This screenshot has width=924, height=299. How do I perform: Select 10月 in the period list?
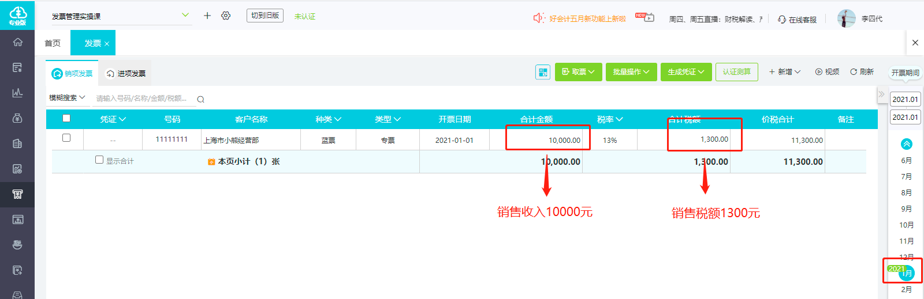907,225
